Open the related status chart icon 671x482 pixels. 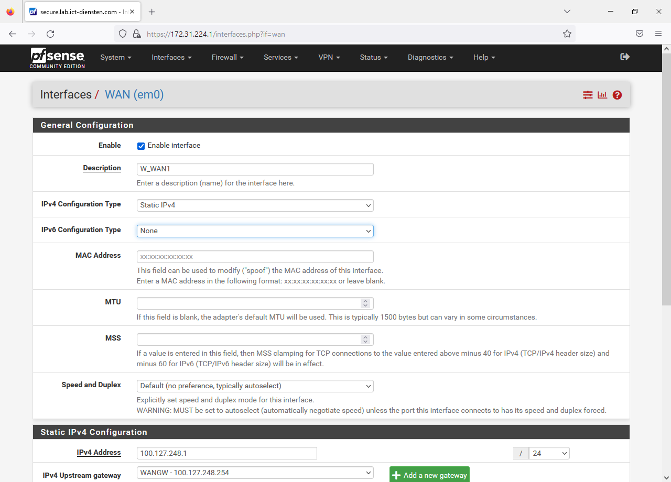(x=602, y=95)
